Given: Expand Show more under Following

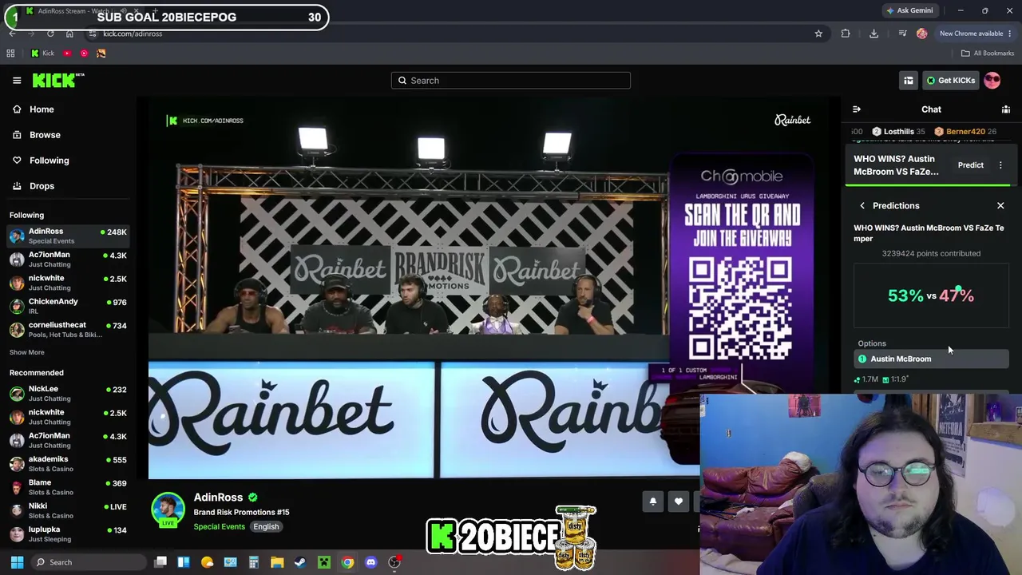Looking at the screenshot, I should click(x=27, y=352).
